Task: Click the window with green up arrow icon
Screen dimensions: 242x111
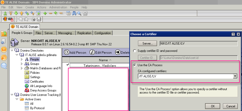Action: click(x=38, y=13)
